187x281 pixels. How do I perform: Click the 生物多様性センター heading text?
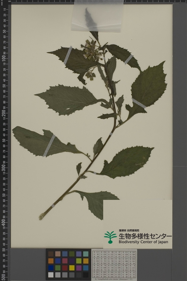coord(145,236)
